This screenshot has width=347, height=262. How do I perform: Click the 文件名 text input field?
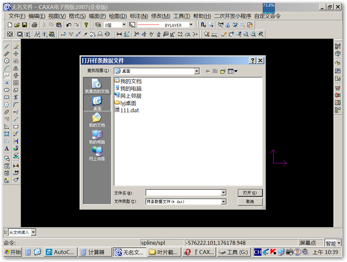[184, 192]
